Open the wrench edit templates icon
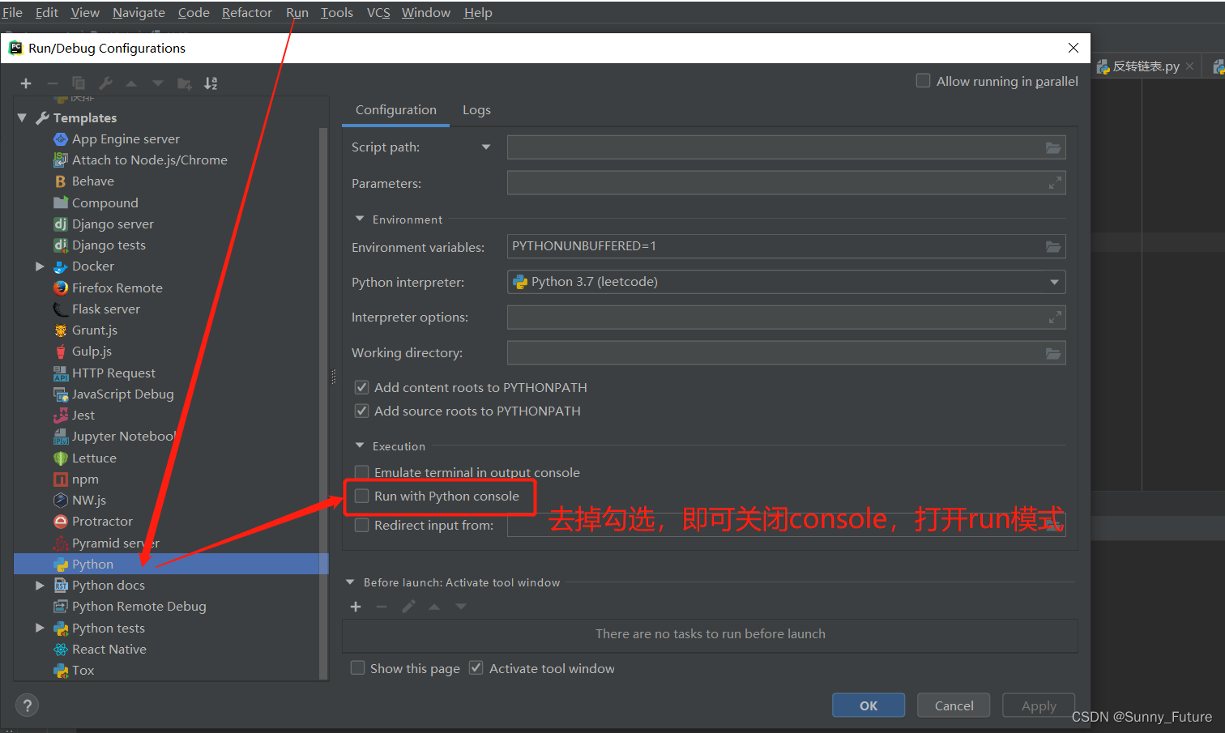Screen dimensions: 1225x733 coord(105,83)
